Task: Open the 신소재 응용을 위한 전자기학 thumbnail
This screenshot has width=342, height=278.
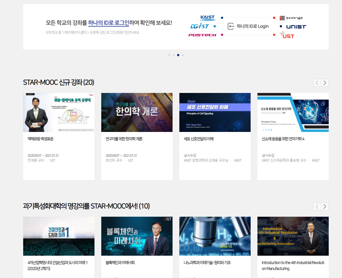Action: pyautogui.click(x=293, y=112)
